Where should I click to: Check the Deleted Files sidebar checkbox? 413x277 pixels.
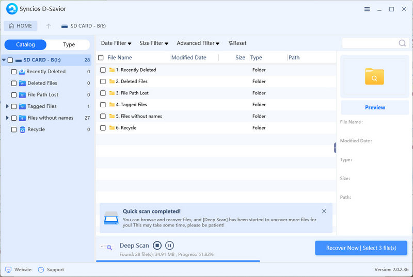click(x=14, y=84)
